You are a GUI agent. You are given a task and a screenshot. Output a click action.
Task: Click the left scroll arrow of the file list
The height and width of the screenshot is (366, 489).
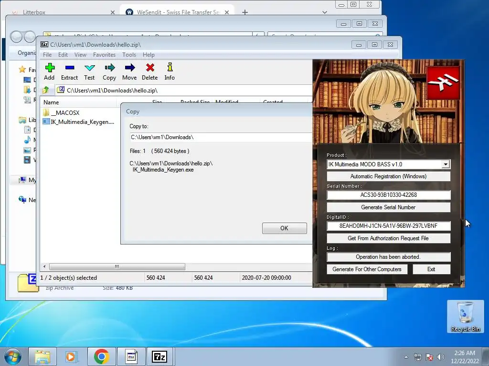44,266
